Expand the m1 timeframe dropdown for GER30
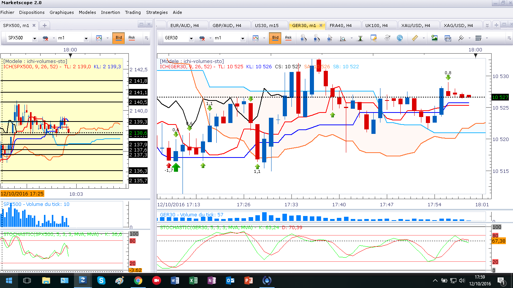 click(243, 38)
